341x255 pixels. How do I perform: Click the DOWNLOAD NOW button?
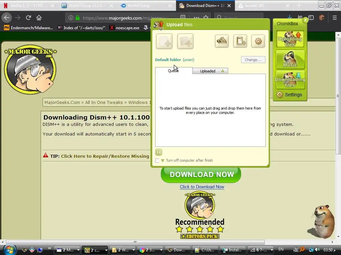201,175
